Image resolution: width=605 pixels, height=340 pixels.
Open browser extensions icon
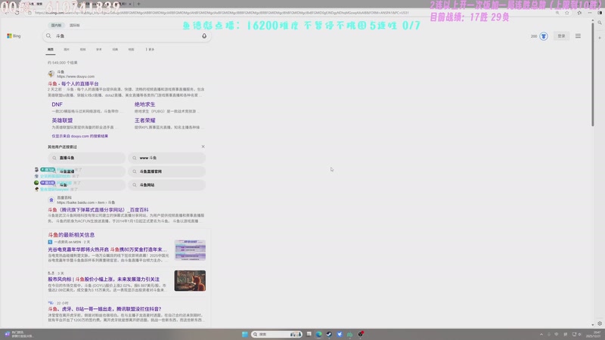point(579,13)
